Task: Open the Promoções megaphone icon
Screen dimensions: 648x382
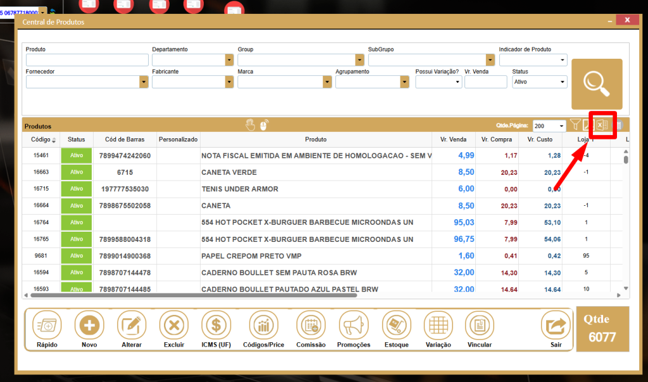Action: (x=354, y=326)
